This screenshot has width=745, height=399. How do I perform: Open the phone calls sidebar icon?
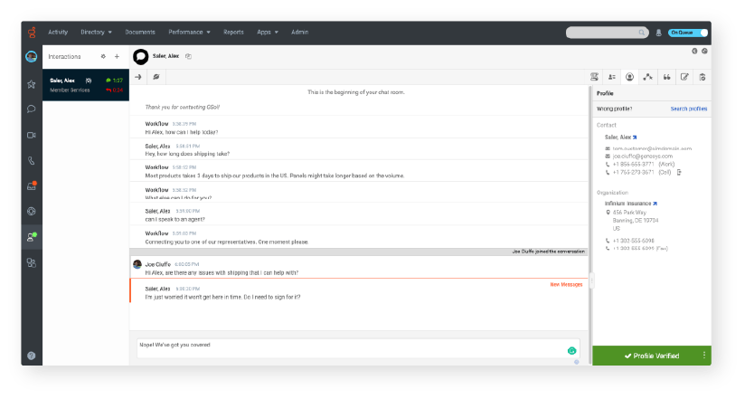point(32,161)
